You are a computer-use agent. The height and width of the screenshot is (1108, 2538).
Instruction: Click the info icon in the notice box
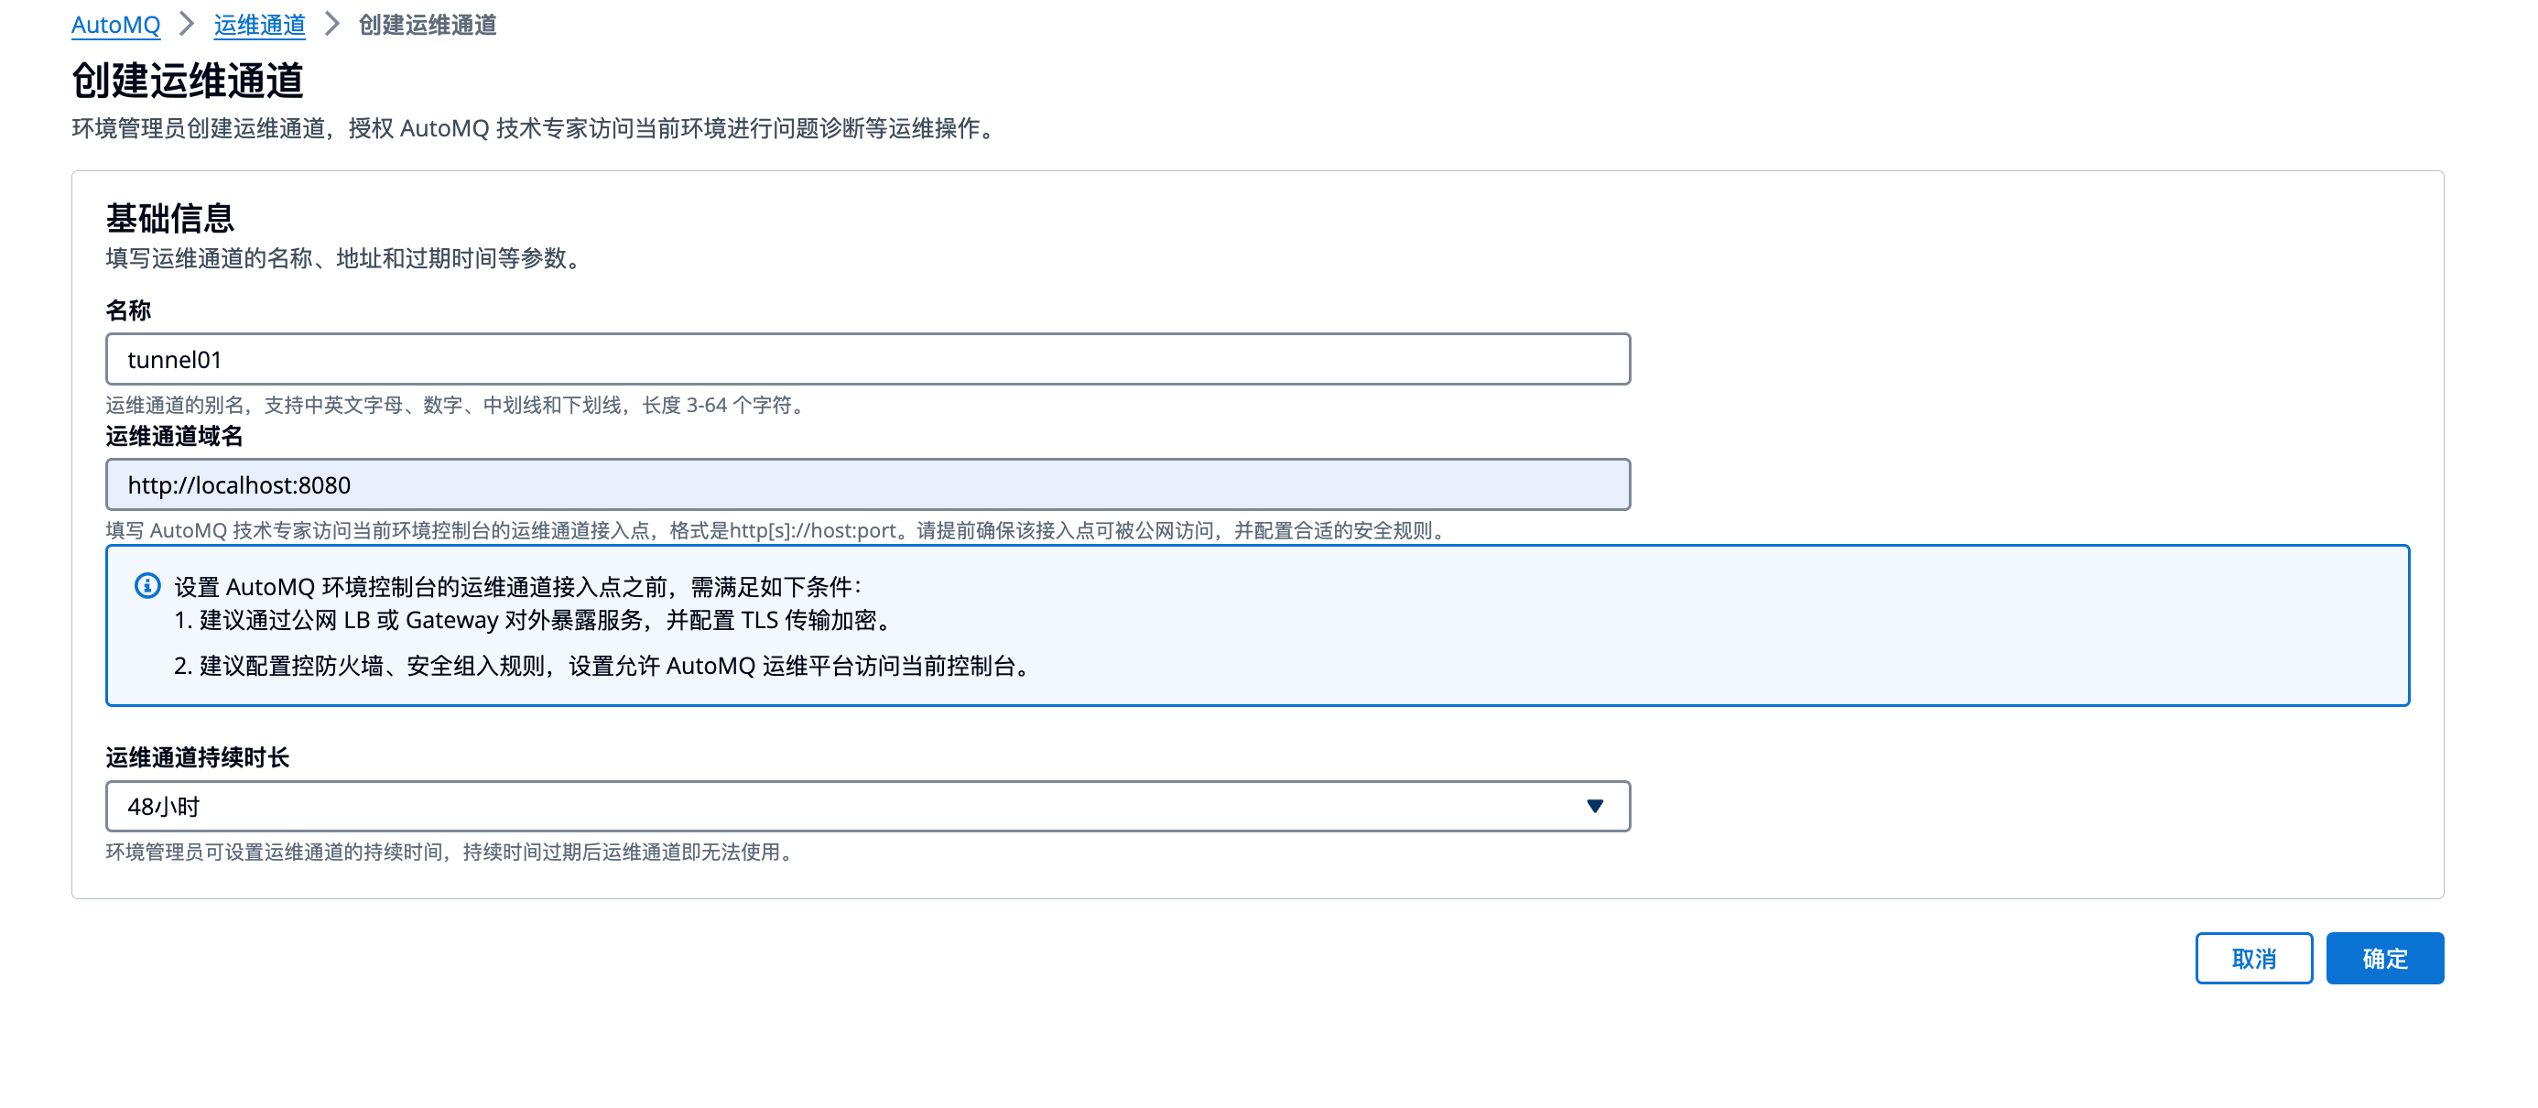coord(146,585)
